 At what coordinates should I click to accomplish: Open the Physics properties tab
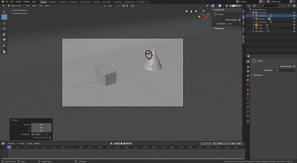[x=248, y=103]
